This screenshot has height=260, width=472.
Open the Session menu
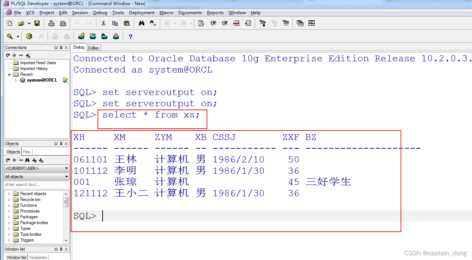[80, 12]
